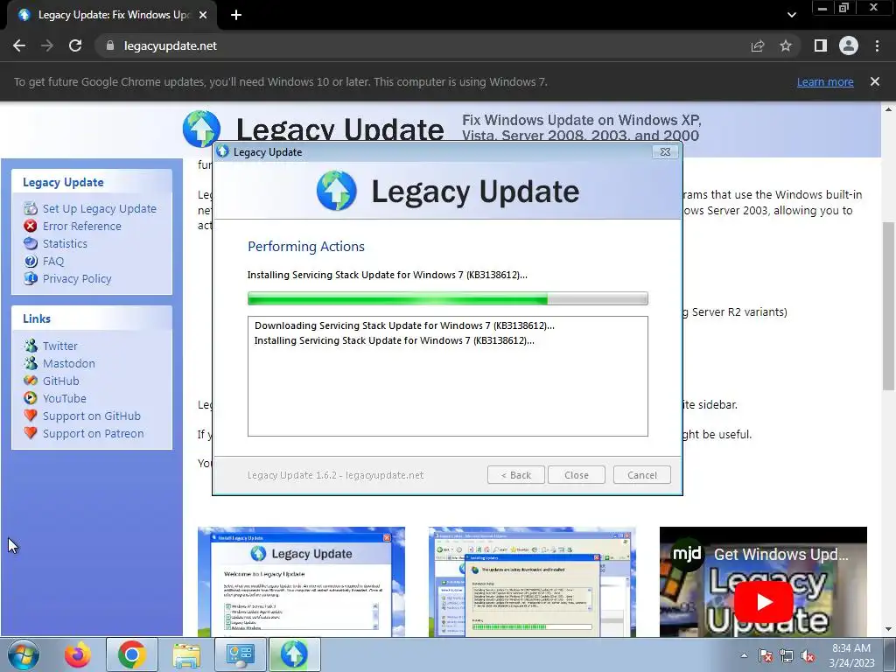The height and width of the screenshot is (672, 896).
Task: Select the Installing Servicing Stack Update log line
Action: tap(394, 340)
